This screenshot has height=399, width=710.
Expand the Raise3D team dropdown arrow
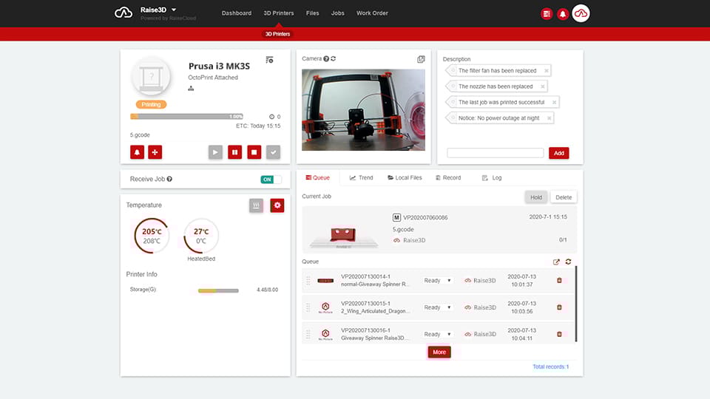click(174, 10)
